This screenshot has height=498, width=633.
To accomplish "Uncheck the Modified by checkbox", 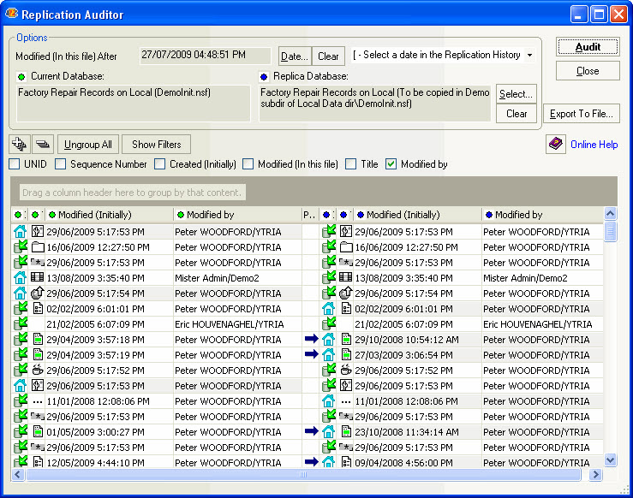I will (x=391, y=164).
